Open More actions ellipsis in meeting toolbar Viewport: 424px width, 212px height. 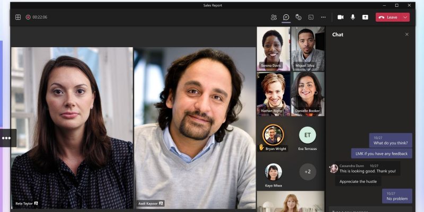[x=323, y=17]
